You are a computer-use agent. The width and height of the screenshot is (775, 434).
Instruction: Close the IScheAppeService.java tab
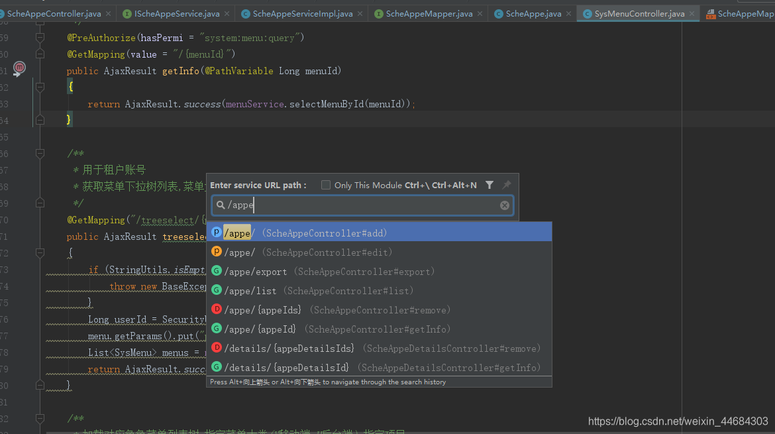click(227, 14)
